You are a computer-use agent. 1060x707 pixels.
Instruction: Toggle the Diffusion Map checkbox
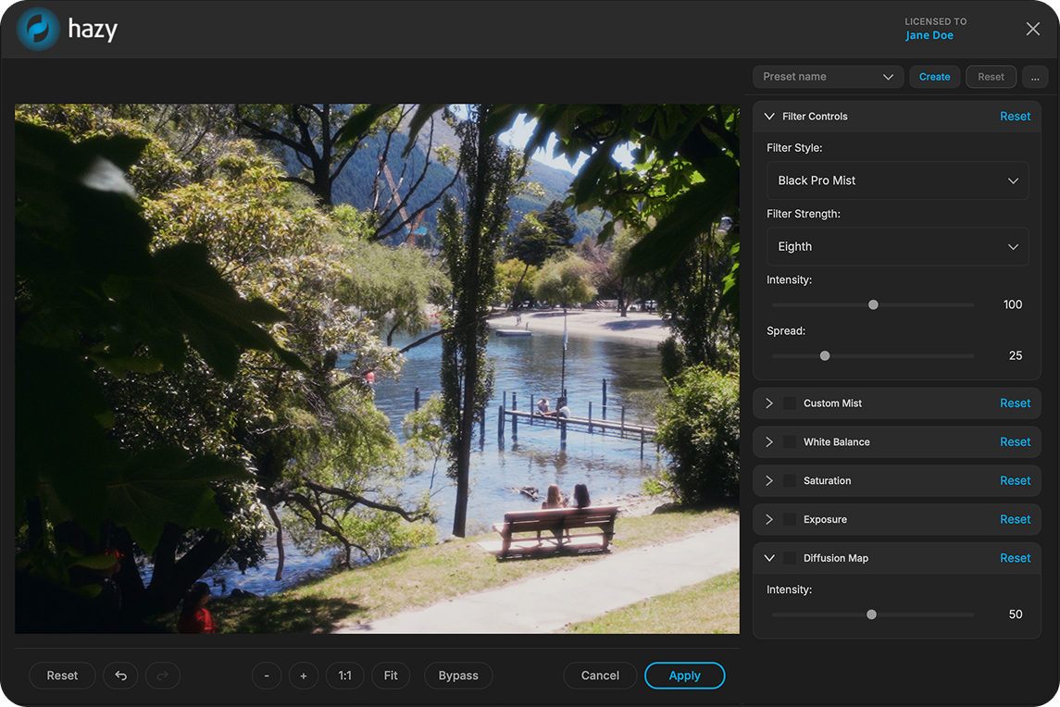789,558
